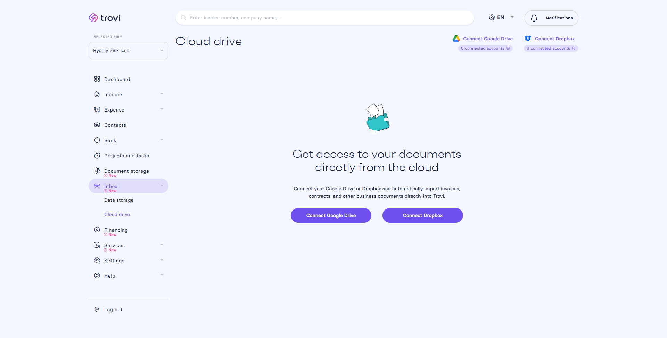Collapse the Inbox submenu arrow
The image size is (667, 338).
coord(162,186)
